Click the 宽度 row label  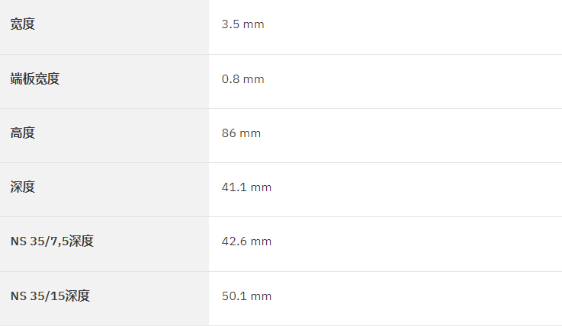[x=23, y=24]
